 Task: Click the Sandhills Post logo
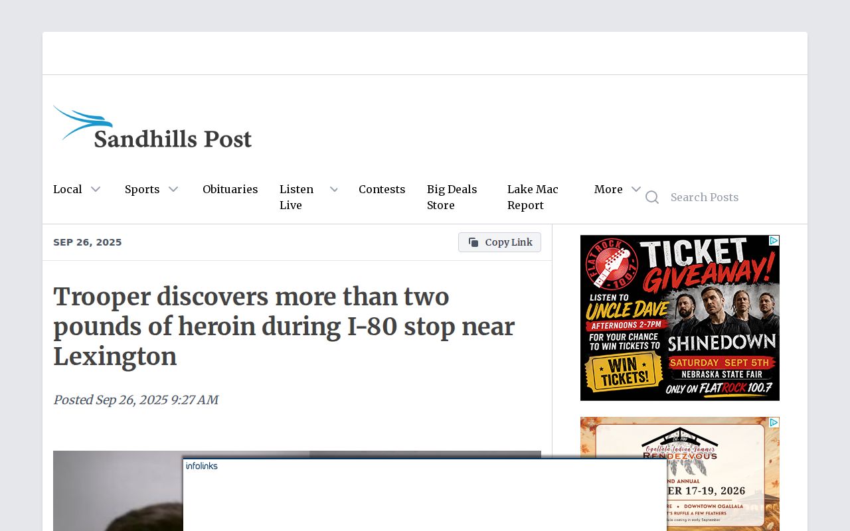(152, 127)
